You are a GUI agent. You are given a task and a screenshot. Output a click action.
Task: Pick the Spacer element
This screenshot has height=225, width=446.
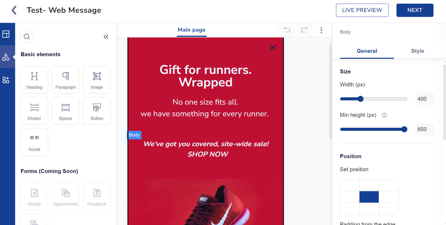(65, 111)
